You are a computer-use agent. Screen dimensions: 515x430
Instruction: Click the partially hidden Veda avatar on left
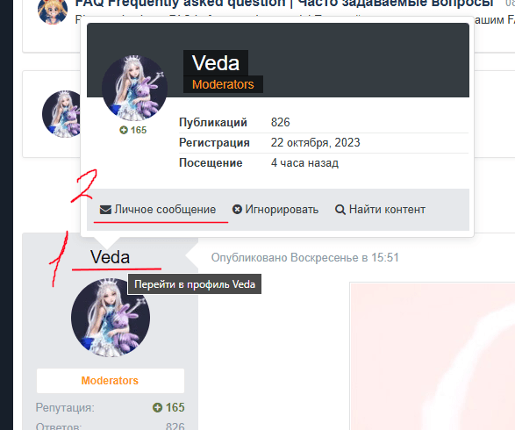[x=61, y=114]
